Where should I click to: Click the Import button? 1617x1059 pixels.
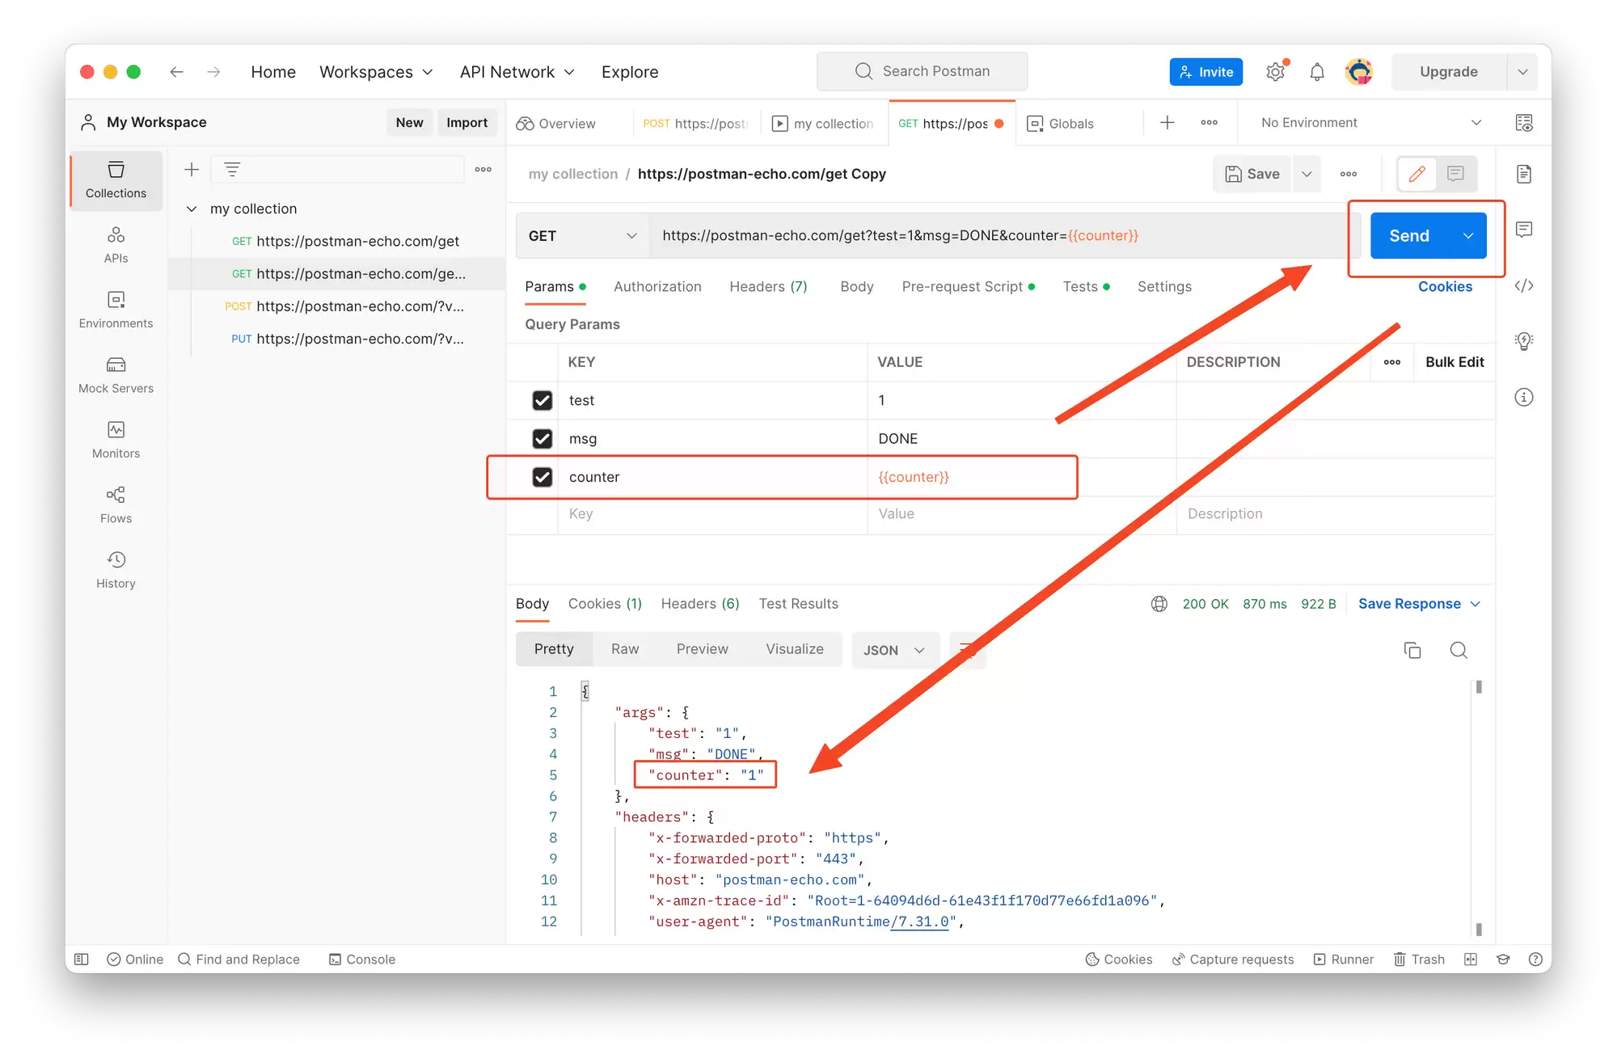(467, 123)
